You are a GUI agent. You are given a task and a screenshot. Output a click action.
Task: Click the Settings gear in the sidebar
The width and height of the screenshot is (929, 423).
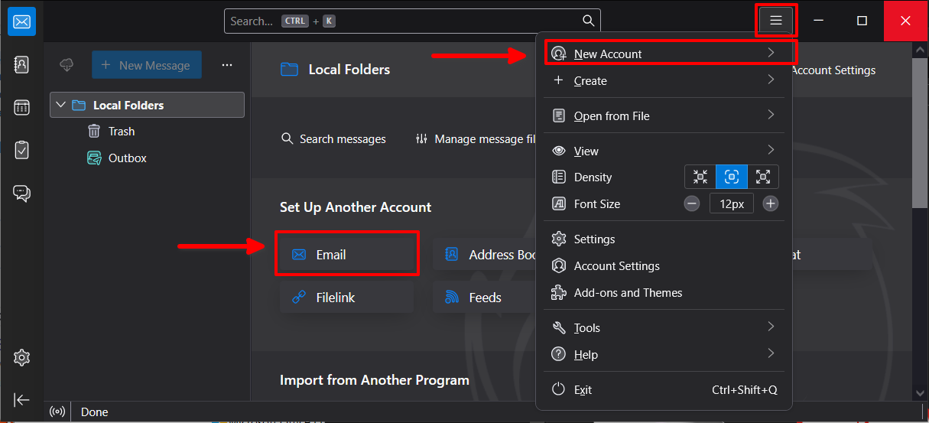click(21, 357)
